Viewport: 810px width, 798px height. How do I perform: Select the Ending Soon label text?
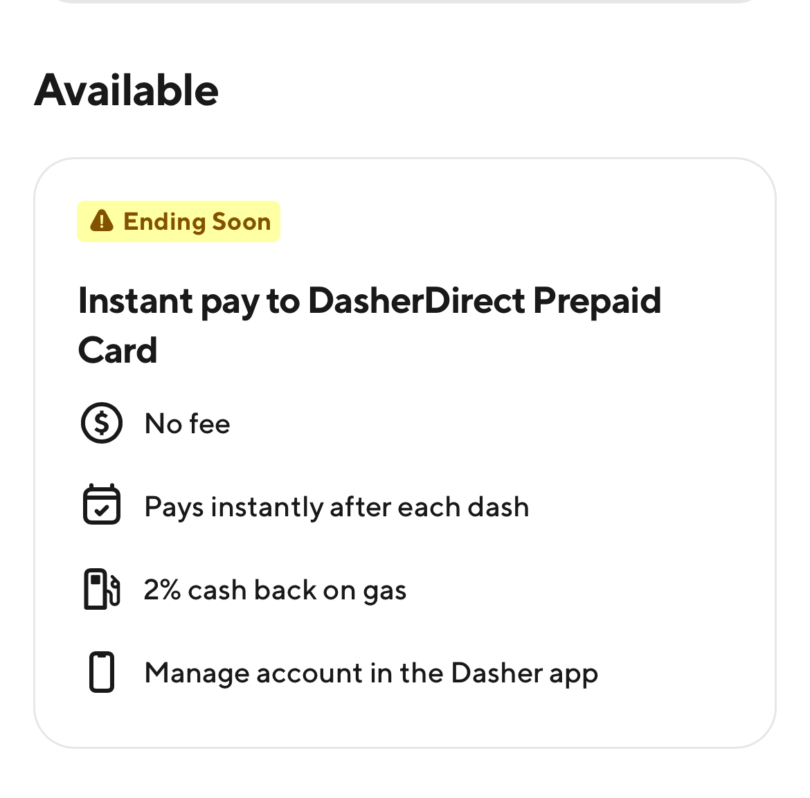pos(197,221)
